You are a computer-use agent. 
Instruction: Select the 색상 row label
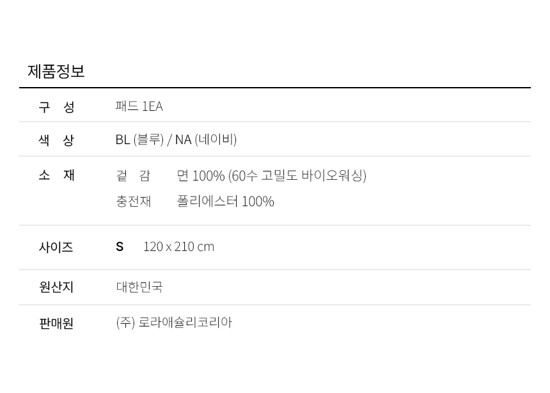56,140
